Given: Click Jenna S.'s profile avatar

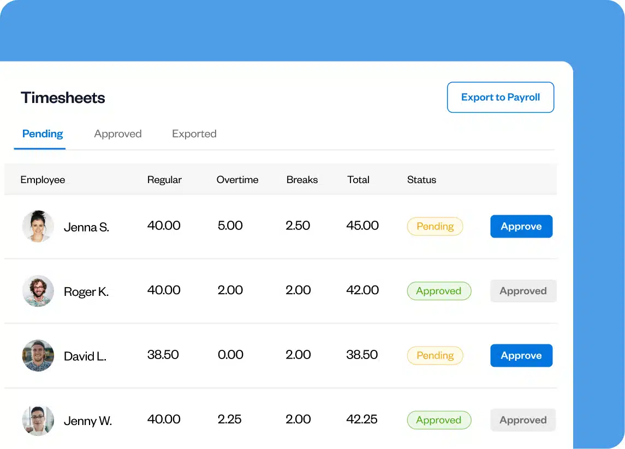Looking at the screenshot, I should coord(38,226).
